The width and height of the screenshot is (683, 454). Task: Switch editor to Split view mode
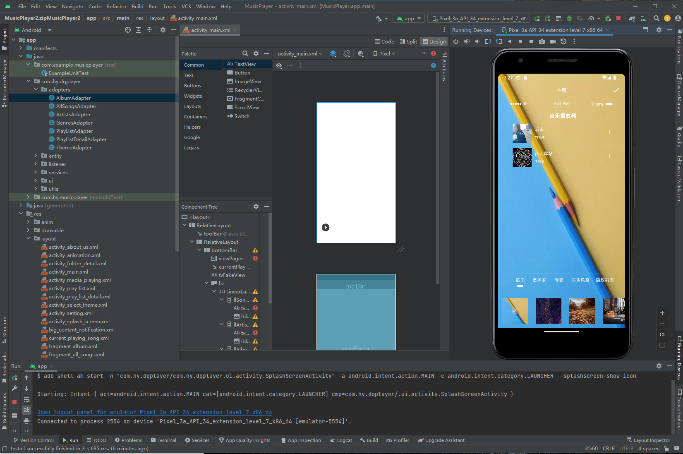click(x=408, y=41)
